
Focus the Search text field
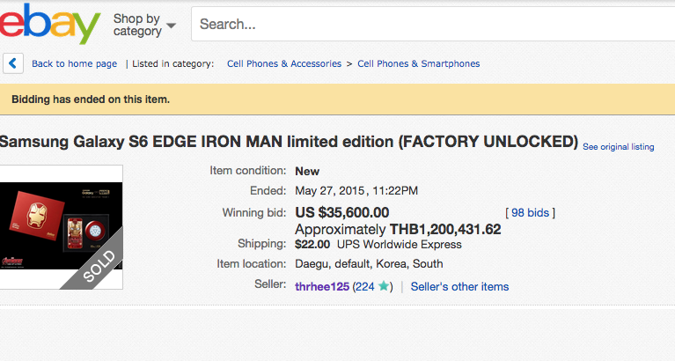tap(431, 24)
